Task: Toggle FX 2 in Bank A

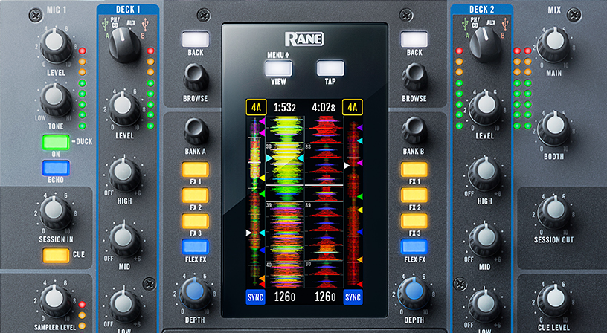Action: 196,195
